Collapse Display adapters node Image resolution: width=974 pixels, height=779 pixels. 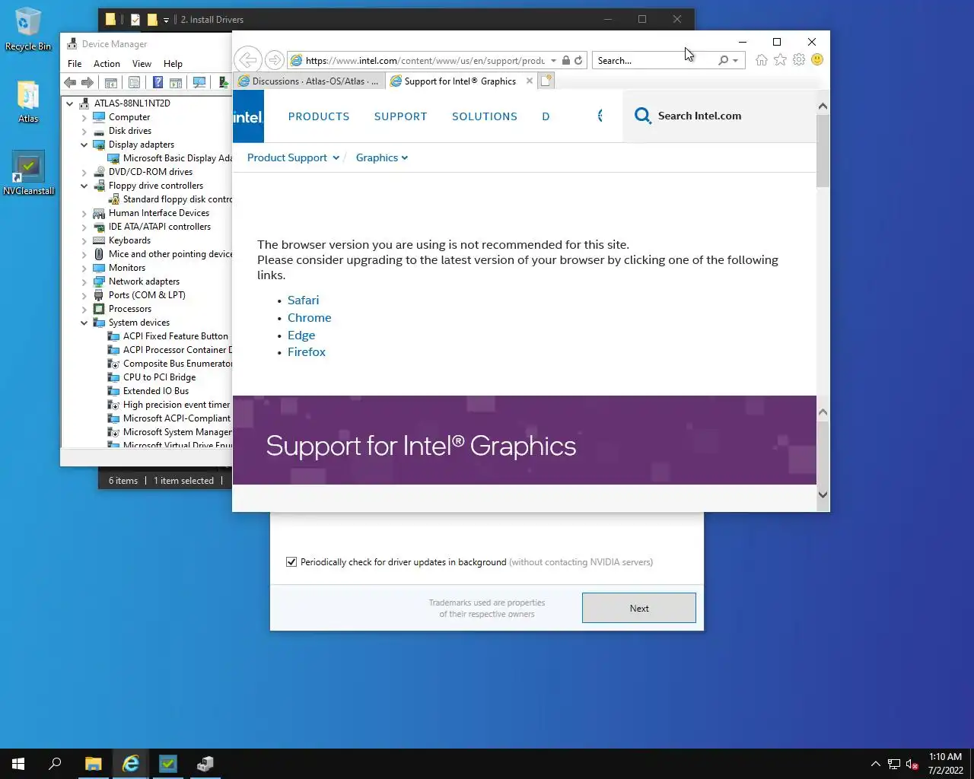point(84,145)
